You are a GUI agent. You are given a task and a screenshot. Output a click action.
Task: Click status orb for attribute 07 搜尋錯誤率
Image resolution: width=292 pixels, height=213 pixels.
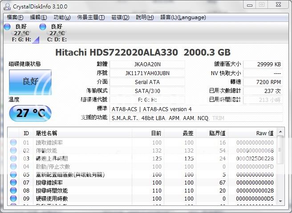click(x=13, y=182)
